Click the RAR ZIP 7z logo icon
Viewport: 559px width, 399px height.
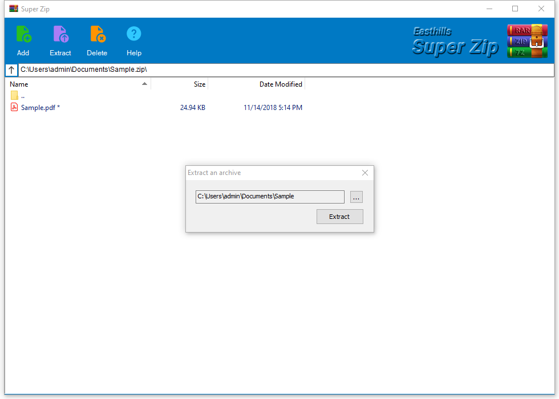click(526, 41)
